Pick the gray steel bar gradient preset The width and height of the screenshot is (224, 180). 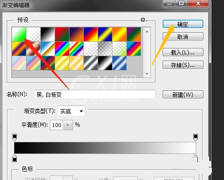(x=91, y=63)
